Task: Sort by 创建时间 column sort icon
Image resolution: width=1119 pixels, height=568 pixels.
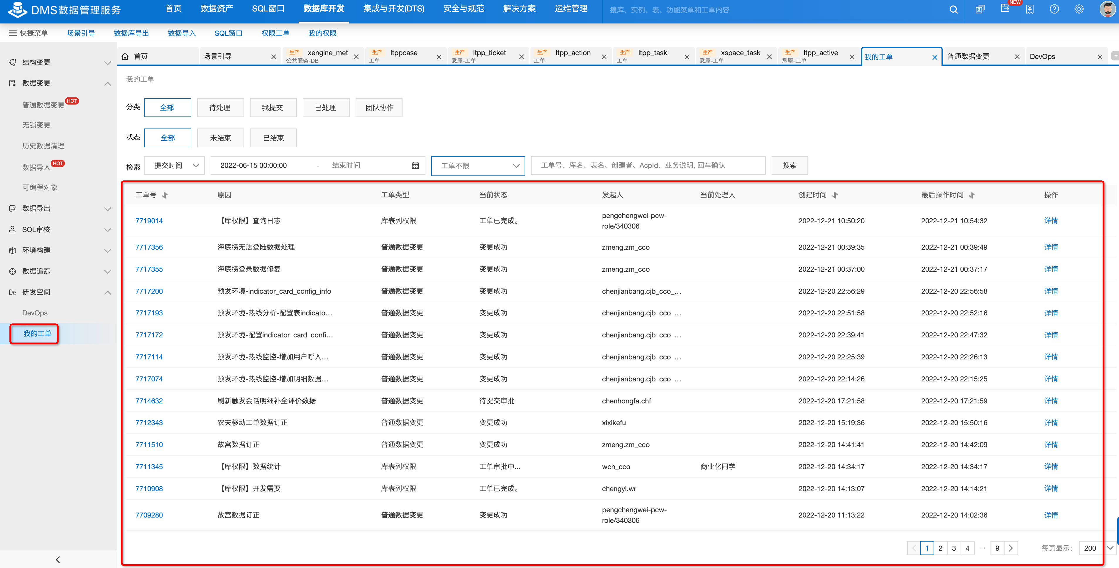Action: pos(835,195)
